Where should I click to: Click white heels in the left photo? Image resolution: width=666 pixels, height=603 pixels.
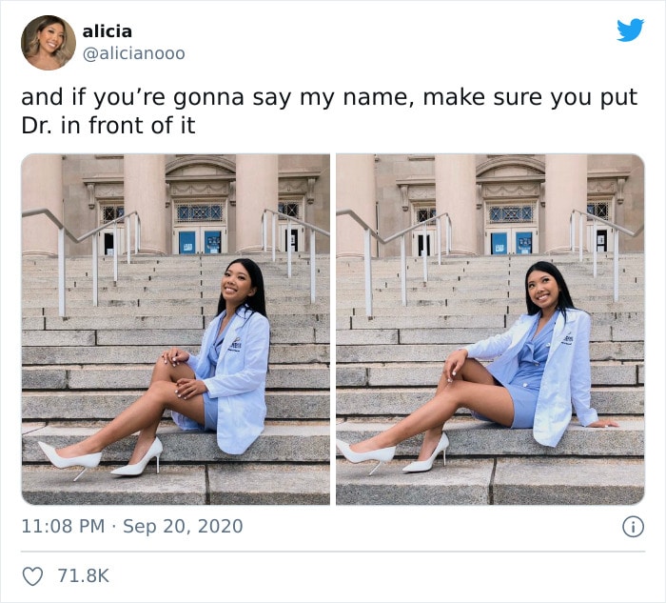(x=101, y=458)
